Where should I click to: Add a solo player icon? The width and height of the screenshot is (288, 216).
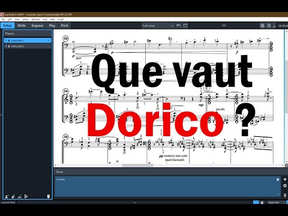(7, 196)
